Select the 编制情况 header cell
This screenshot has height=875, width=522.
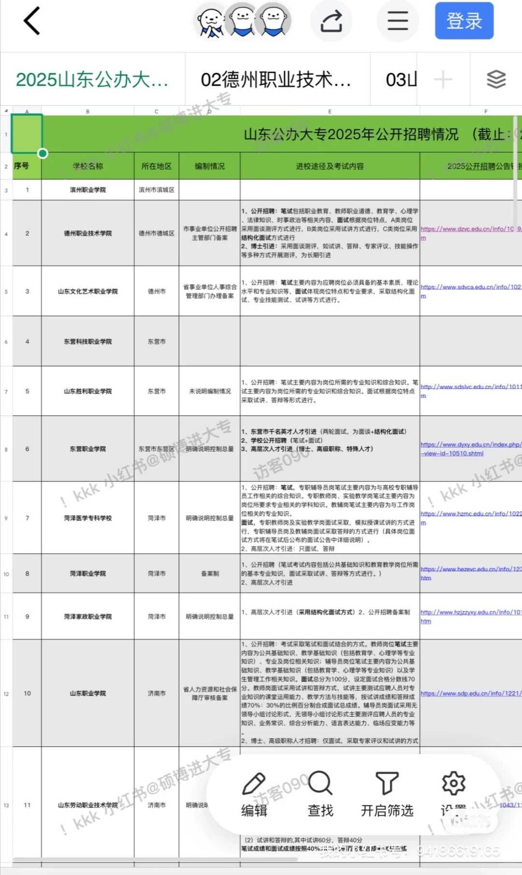click(x=209, y=166)
